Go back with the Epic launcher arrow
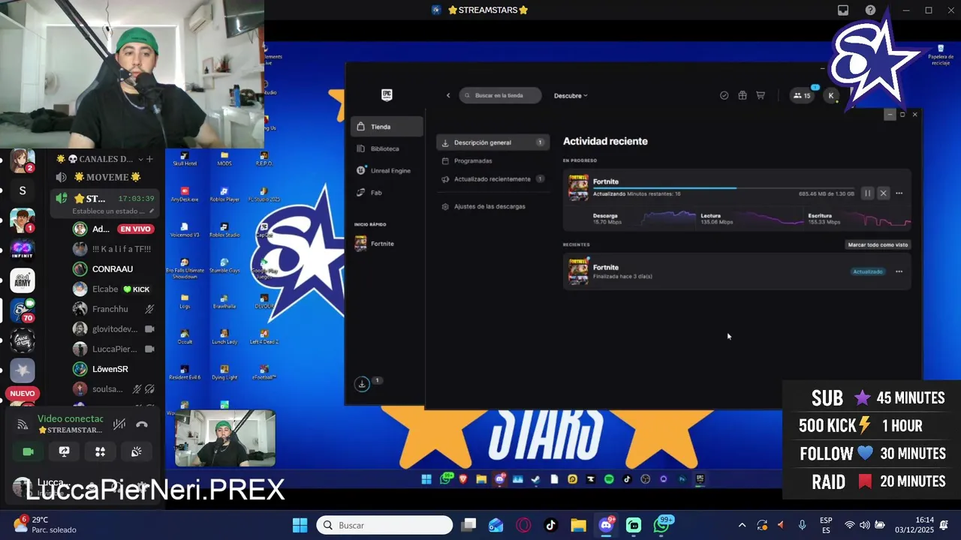961x540 pixels. (448, 95)
